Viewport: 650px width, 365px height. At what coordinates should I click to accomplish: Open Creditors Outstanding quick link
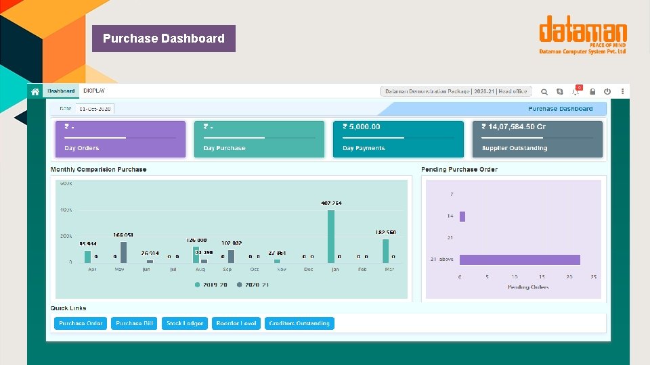[299, 323]
